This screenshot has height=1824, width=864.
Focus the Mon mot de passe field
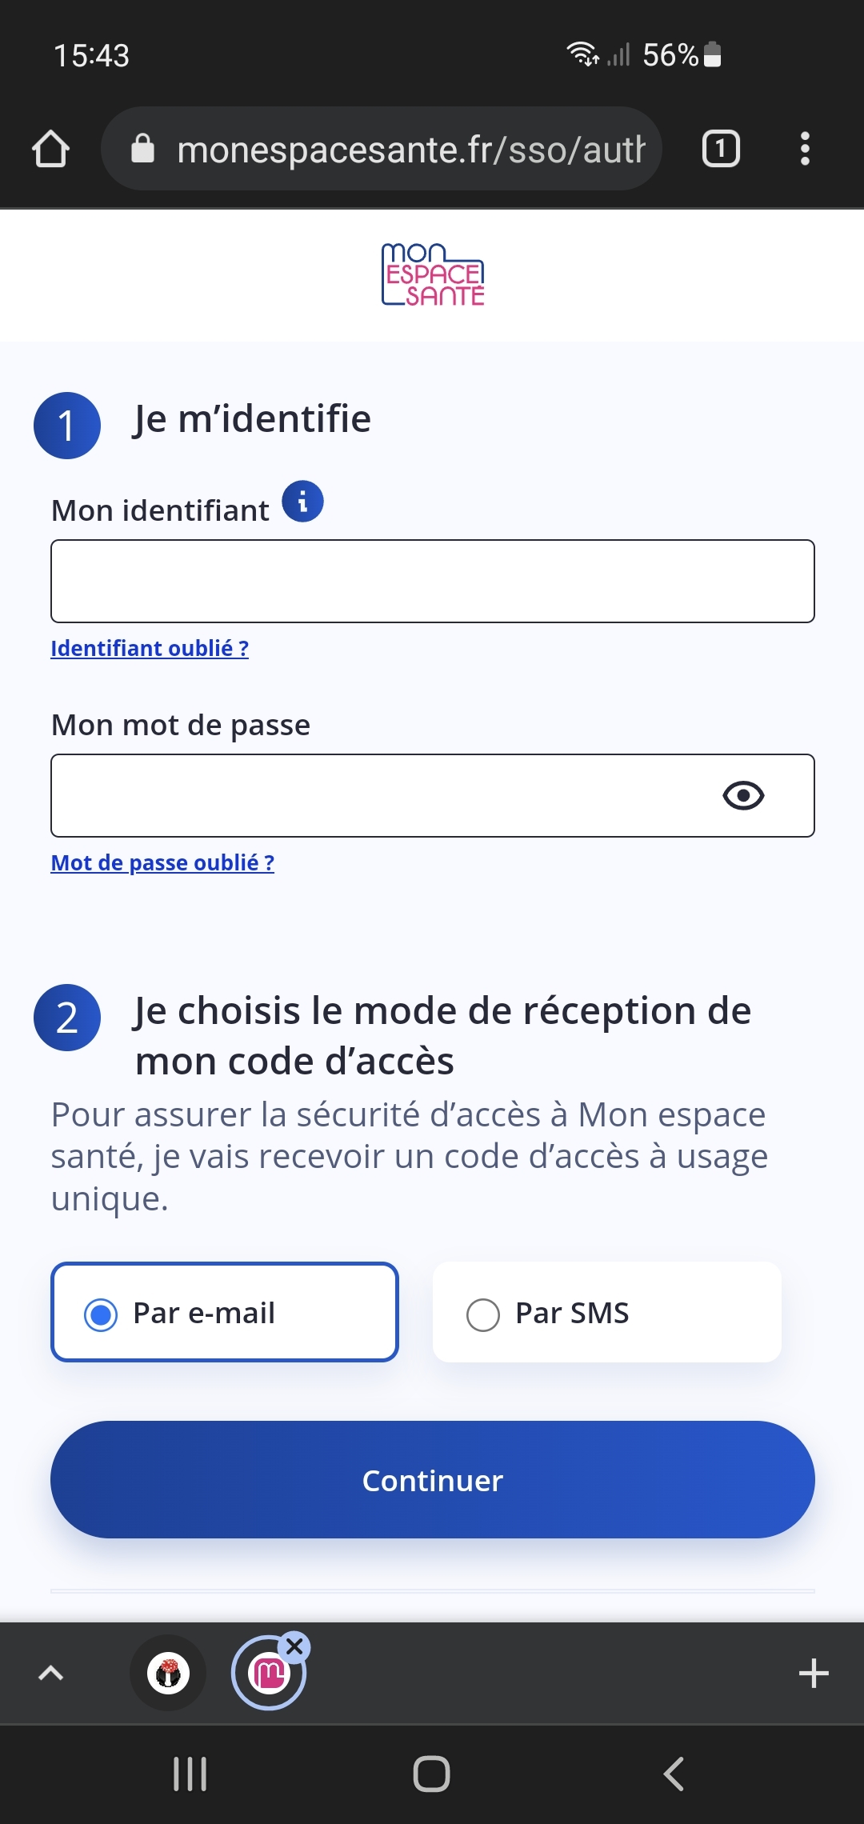(433, 796)
